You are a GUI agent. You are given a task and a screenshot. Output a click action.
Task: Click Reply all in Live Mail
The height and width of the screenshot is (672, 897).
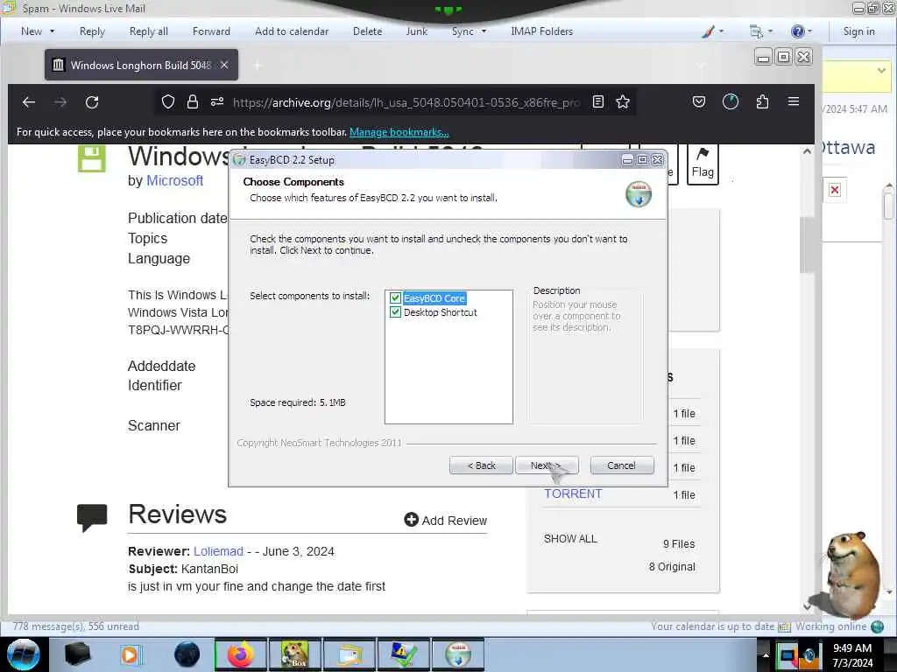[x=149, y=31]
